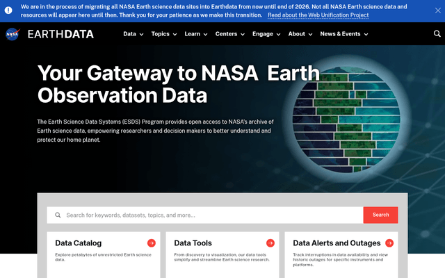
Task: Click the banner text about migrating NASA sites
Action: click(x=213, y=11)
